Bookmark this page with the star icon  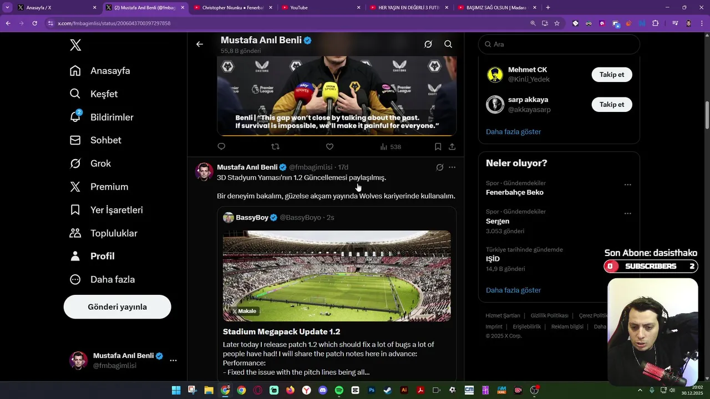(x=557, y=23)
